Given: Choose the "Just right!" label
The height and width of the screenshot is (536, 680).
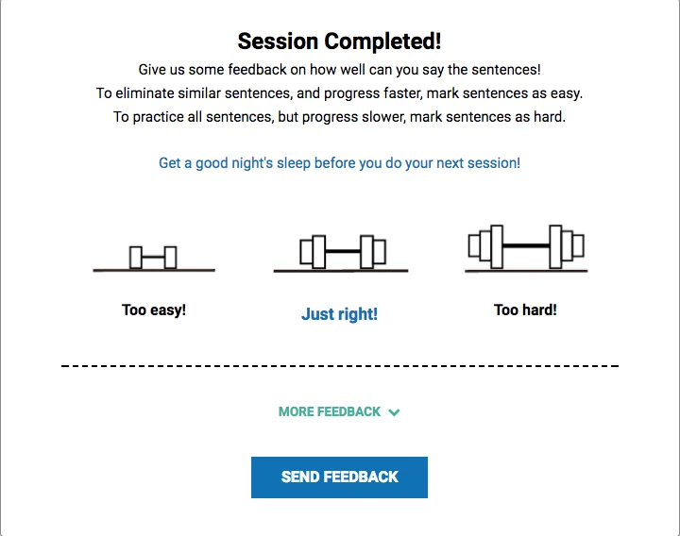Looking at the screenshot, I should pos(339,314).
